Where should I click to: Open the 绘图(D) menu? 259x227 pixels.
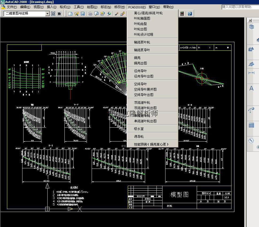(92, 7)
